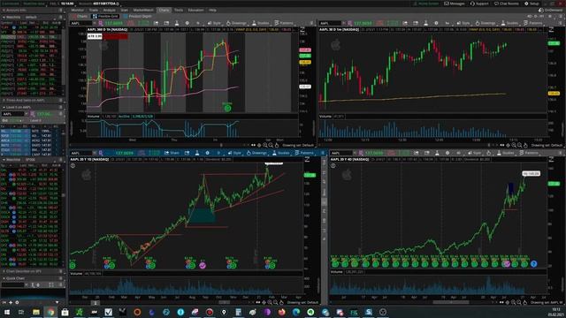Open Patterns on AAPL 20 Y 1D chart
The width and height of the screenshot is (566, 318).
point(304,153)
